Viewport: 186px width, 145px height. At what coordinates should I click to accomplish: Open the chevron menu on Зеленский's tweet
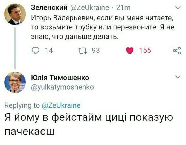(178, 8)
